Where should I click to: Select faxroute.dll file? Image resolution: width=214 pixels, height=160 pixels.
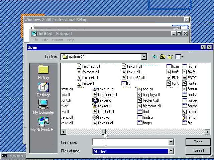click(105, 95)
